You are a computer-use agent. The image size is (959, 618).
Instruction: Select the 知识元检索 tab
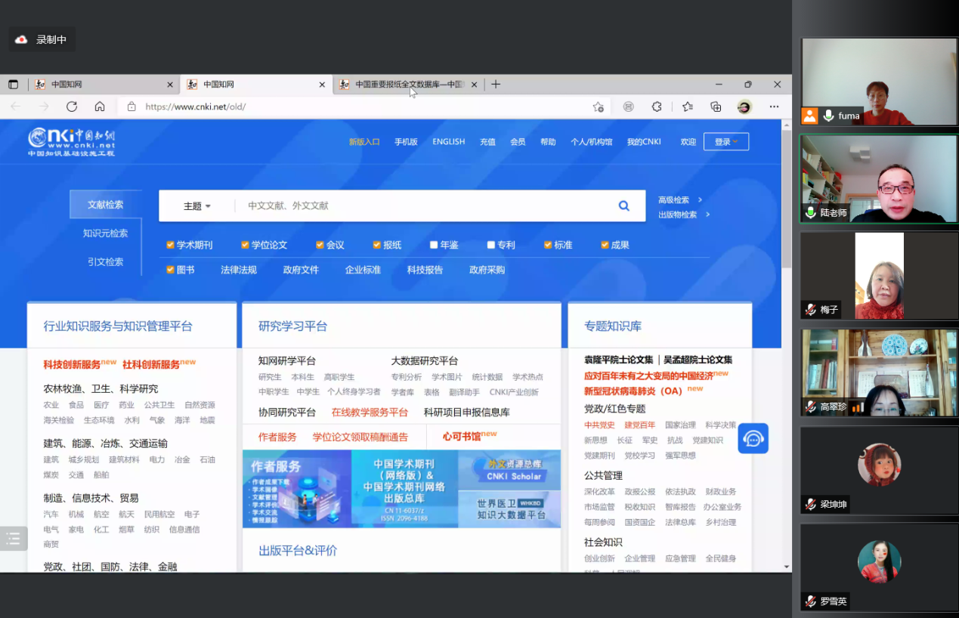click(105, 233)
